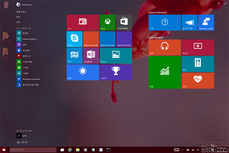Click the volume speaker tray icon
Image resolution: width=229 pixels, height=153 pixels.
point(198,150)
